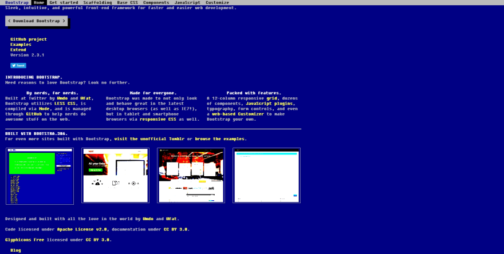
Task: Click the 'BUILT WITH BOOTSTRA.386.' heading
Action: point(36,134)
